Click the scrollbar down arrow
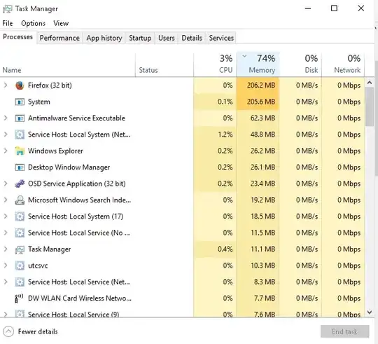 (x=370, y=312)
